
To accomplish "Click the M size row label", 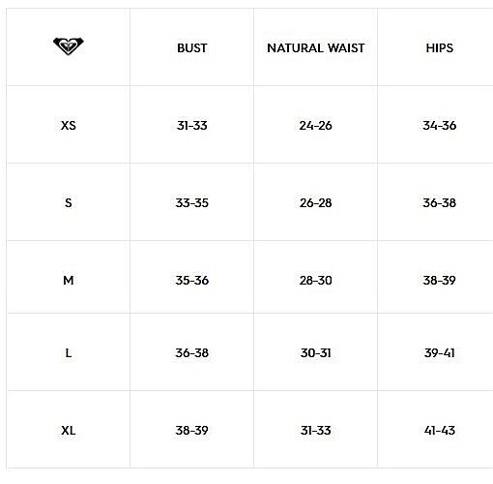I will [x=69, y=280].
